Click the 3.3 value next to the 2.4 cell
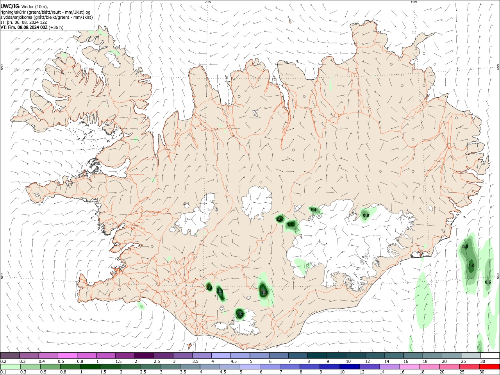Image resolution: width=500 pixels, height=375 pixels. (x=220, y=291)
